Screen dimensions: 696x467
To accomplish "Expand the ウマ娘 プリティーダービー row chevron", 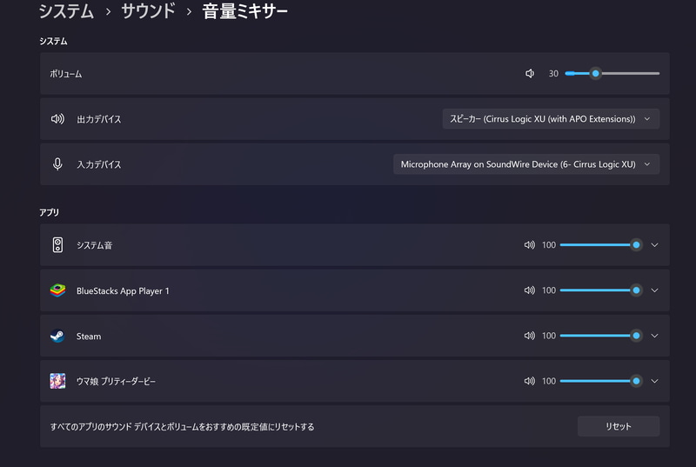I will pyautogui.click(x=655, y=381).
